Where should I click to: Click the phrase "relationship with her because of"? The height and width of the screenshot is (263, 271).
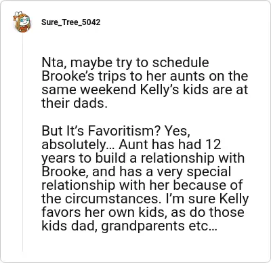[142, 185]
